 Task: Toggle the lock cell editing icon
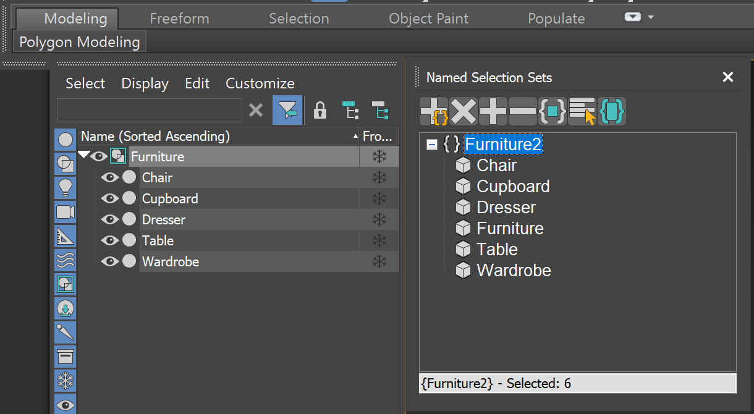[x=320, y=111]
